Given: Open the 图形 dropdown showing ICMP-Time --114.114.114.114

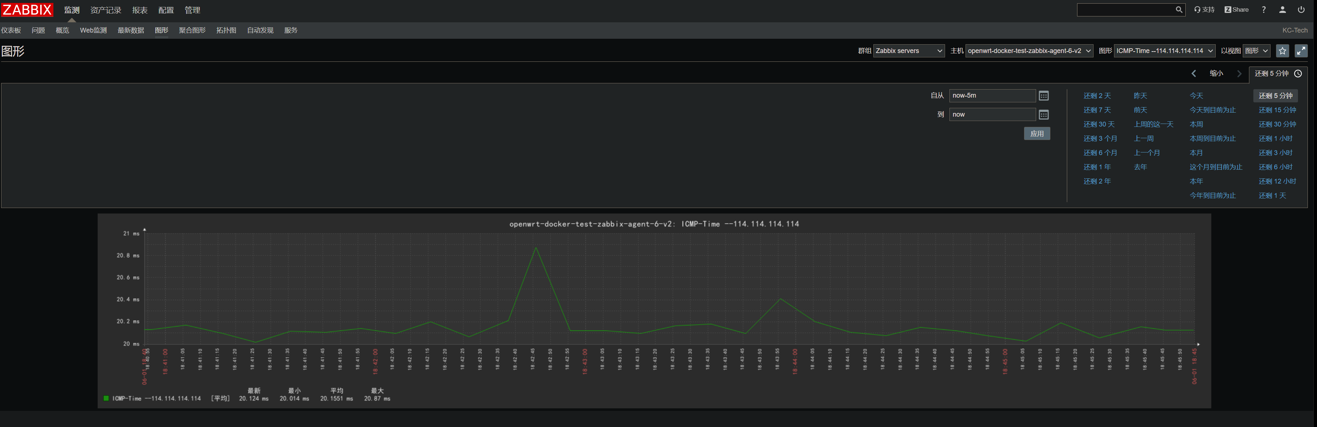Looking at the screenshot, I should (1164, 50).
